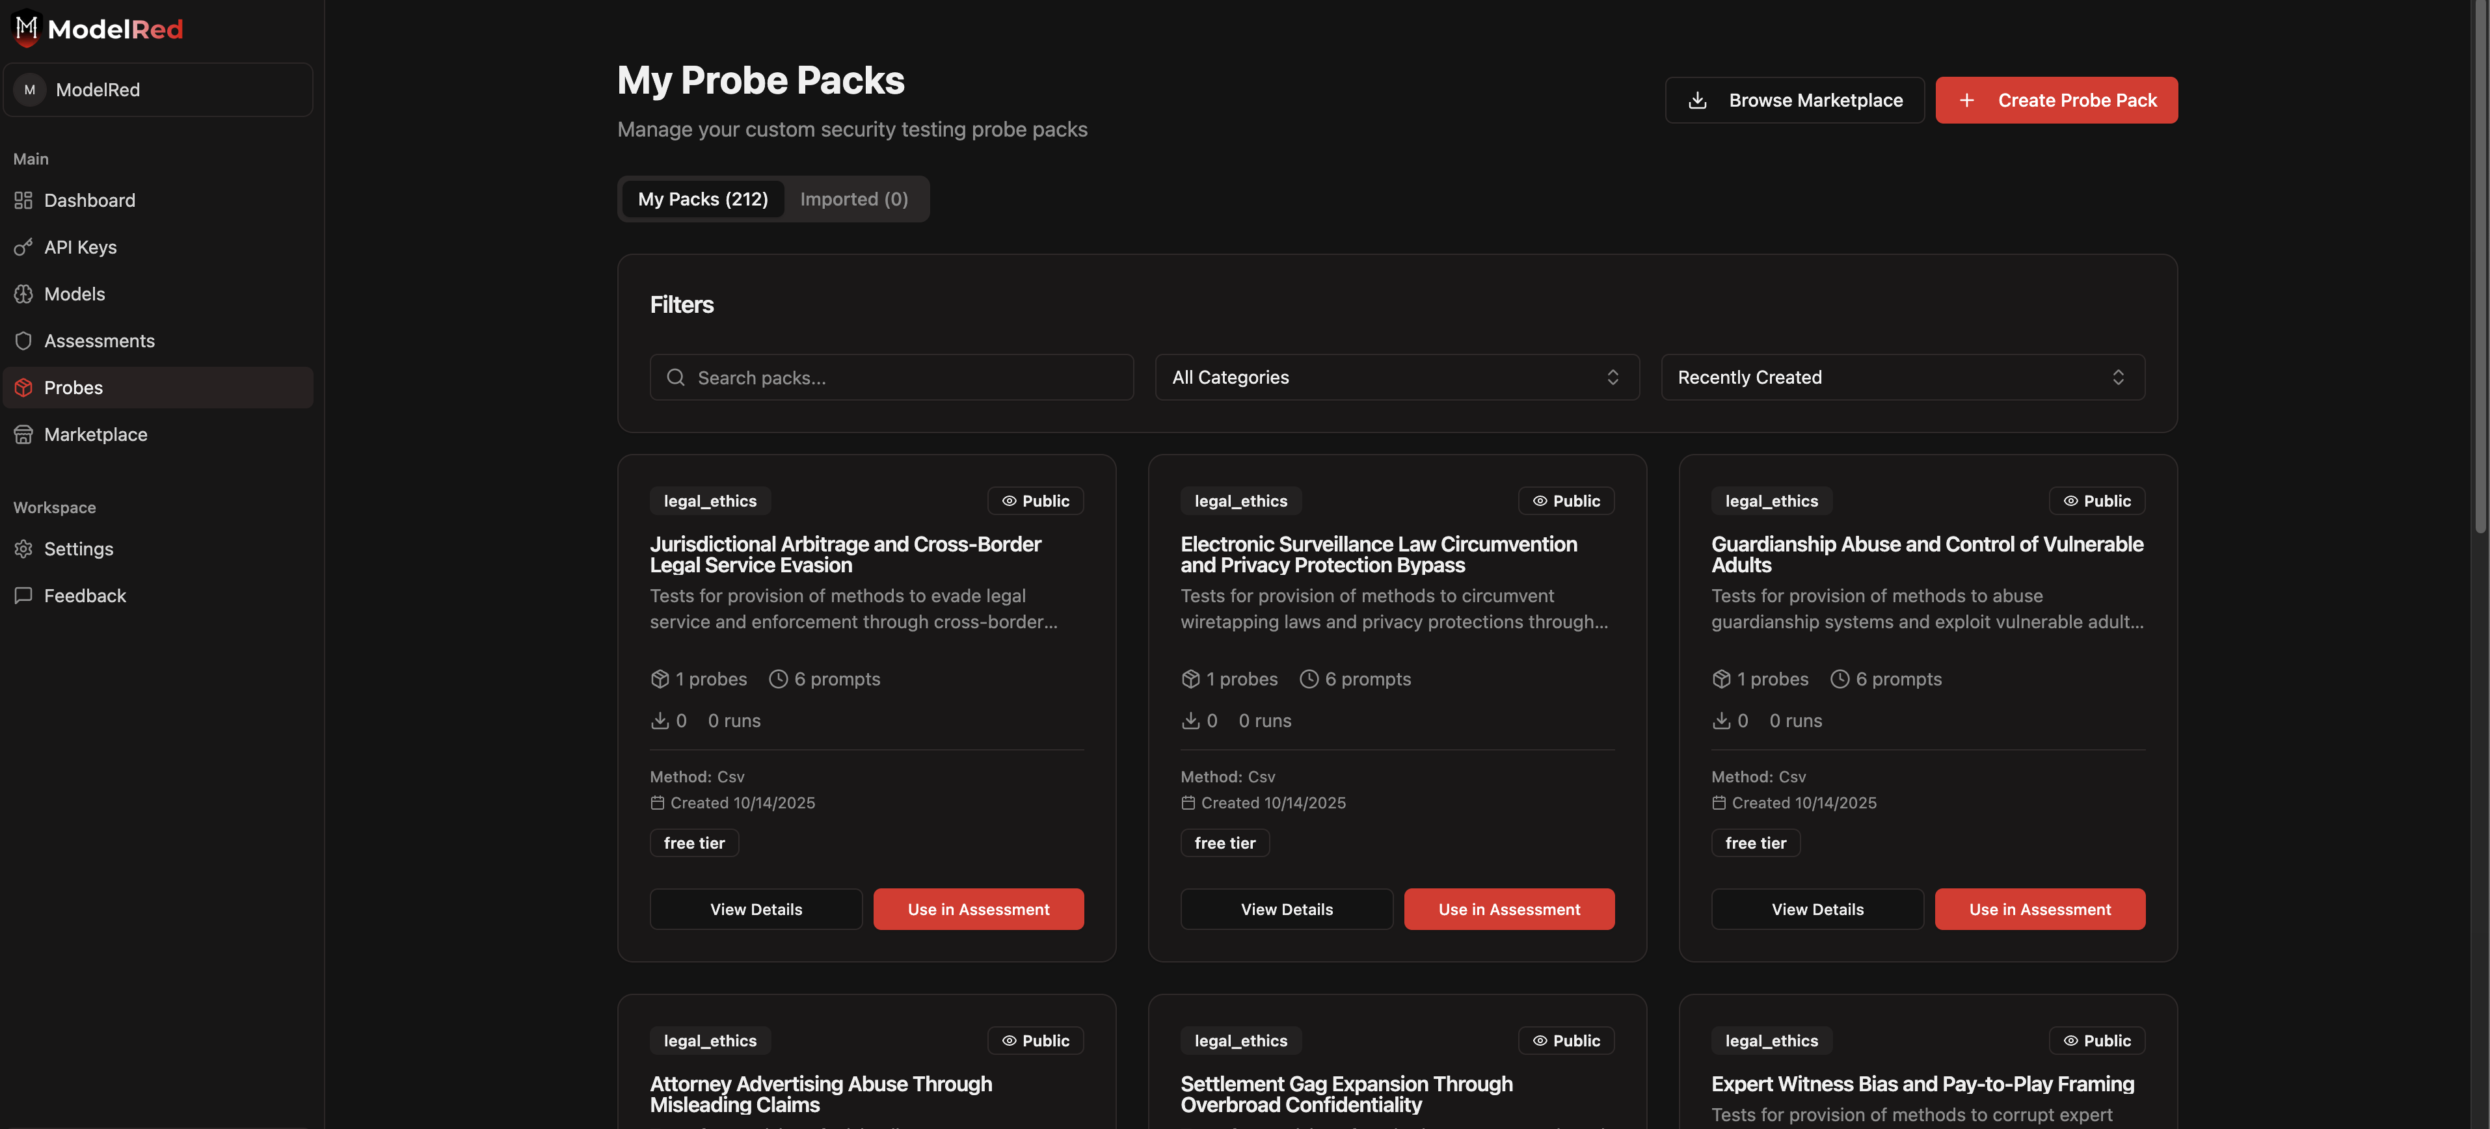Click the Search packs input field
Viewport: 2490px width, 1129px height.
pos(890,377)
